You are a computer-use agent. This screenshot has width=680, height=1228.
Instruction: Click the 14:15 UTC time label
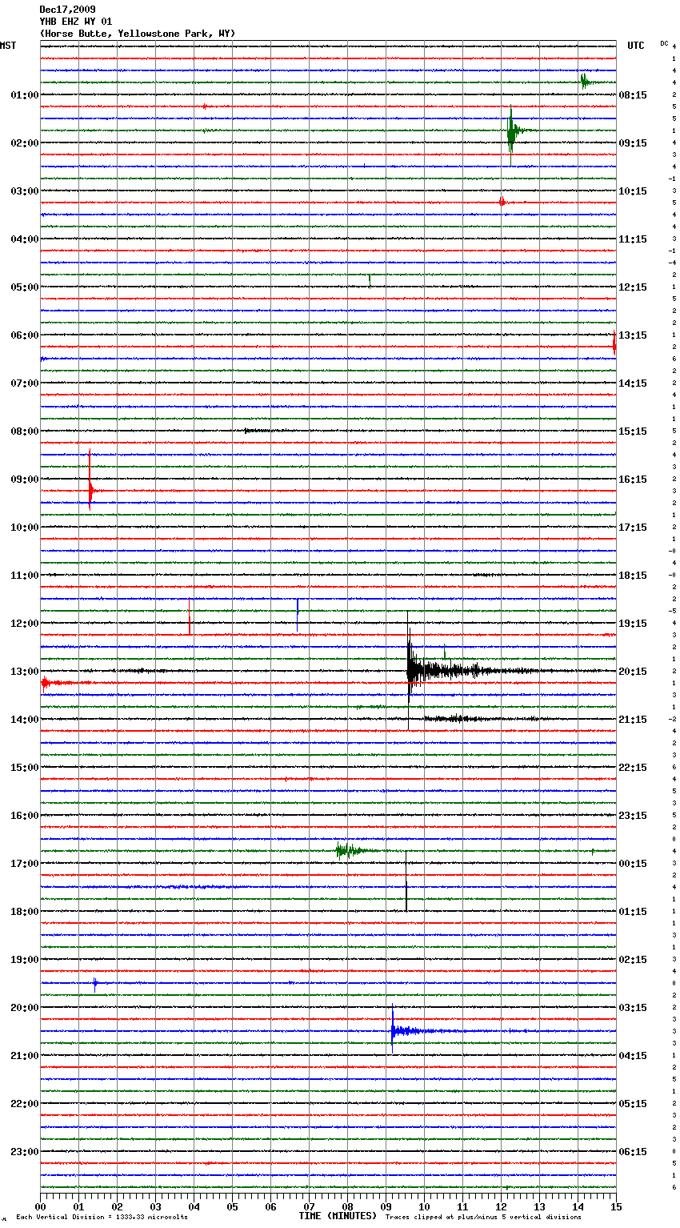[633, 383]
